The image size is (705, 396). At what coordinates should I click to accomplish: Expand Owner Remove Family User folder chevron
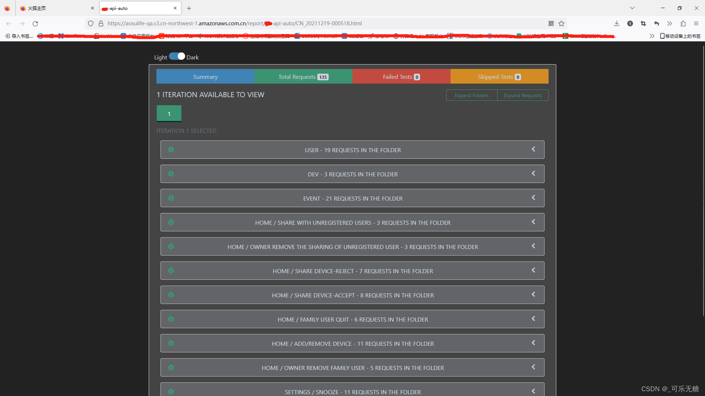coord(534,367)
